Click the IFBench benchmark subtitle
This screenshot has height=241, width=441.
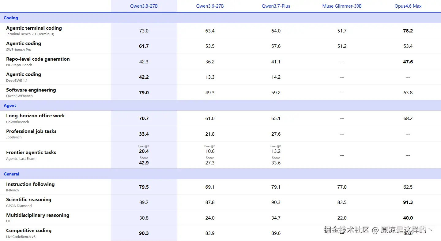[x=13, y=190]
